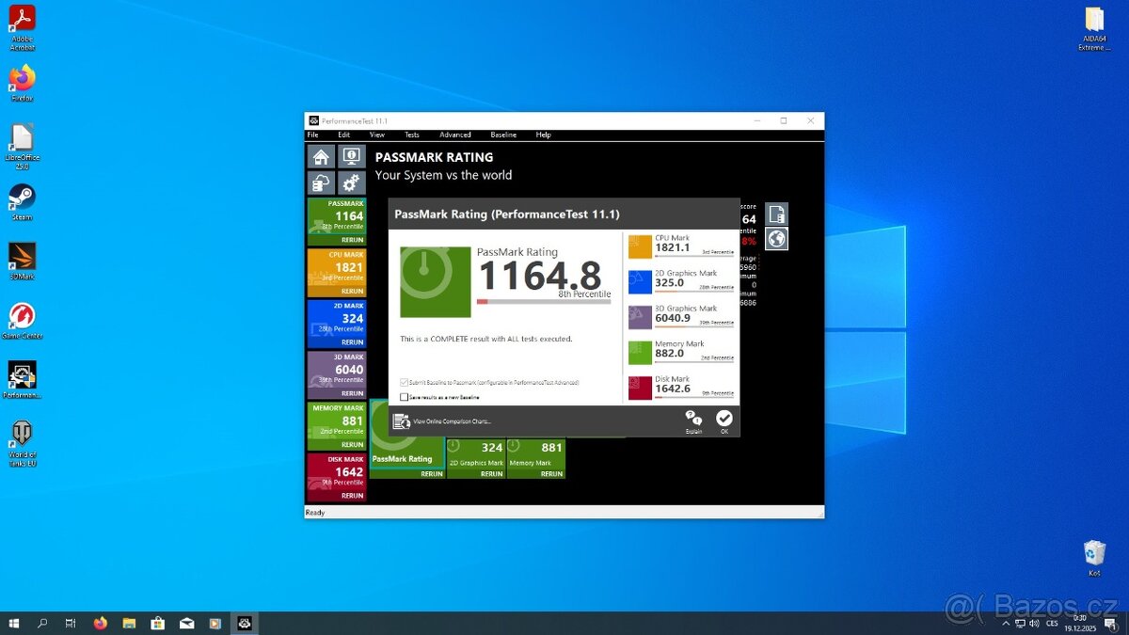1129x635 pixels.
Task: Open the system information monitor icon
Action: 352,156
